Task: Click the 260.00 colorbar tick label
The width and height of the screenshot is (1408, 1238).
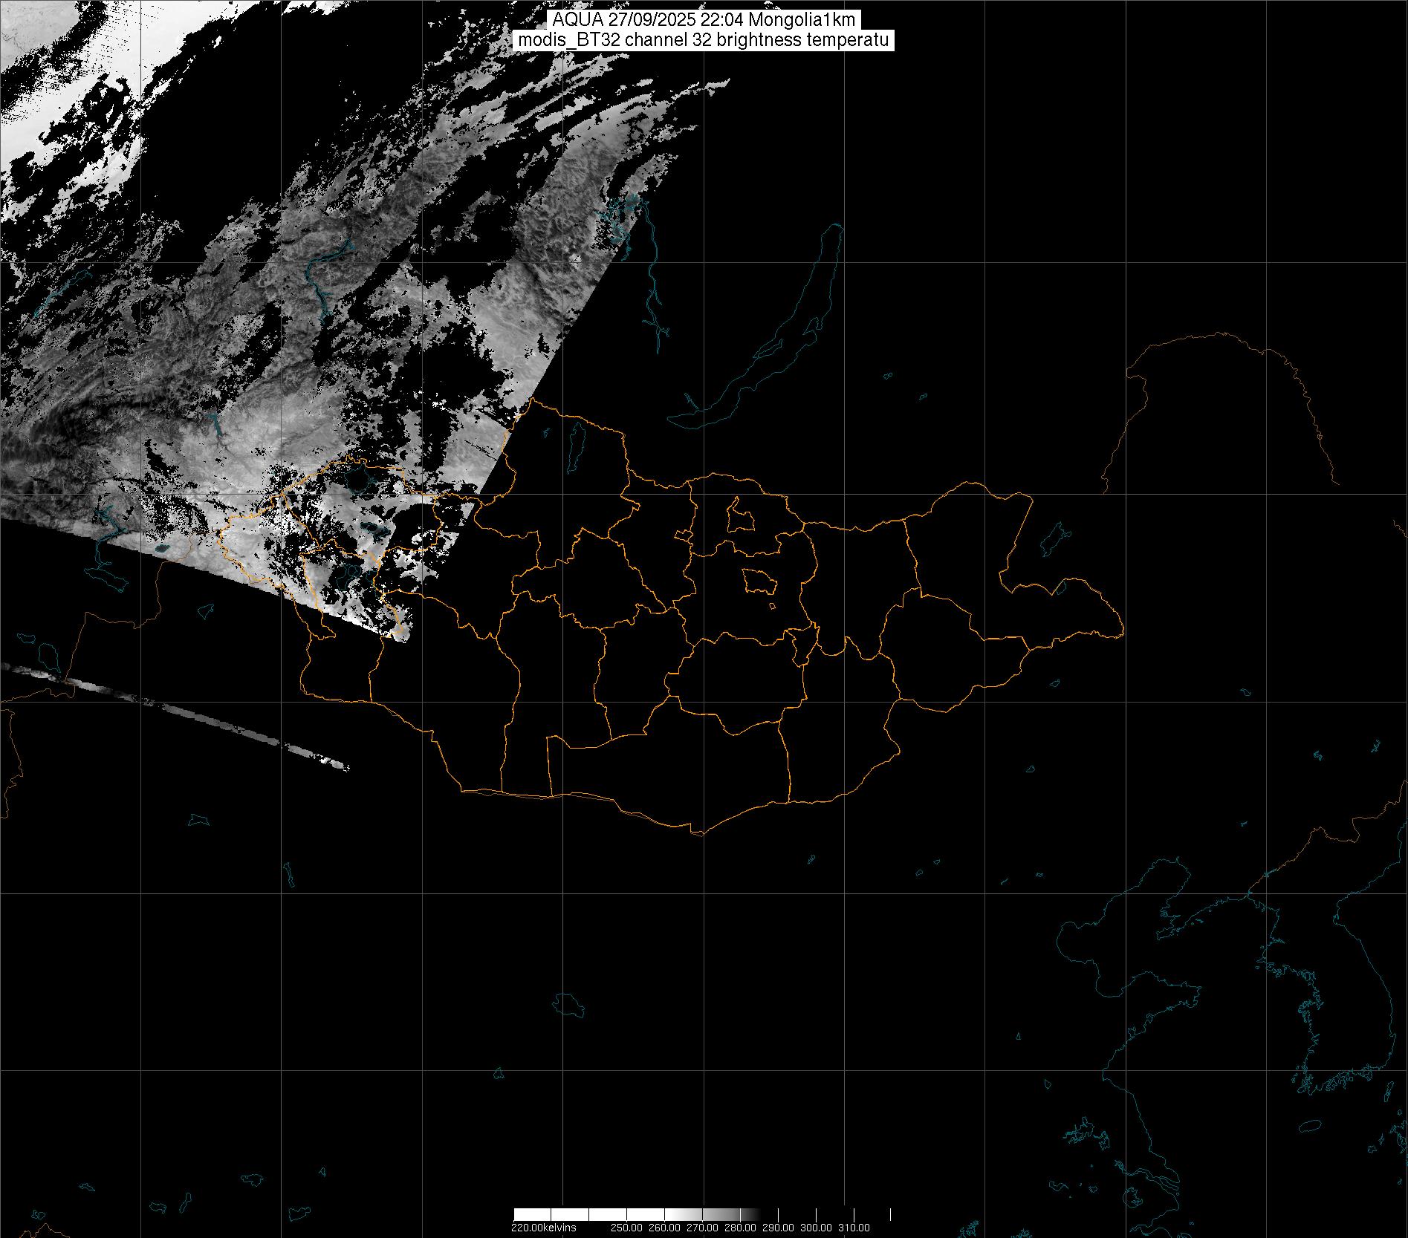Action: (665, 1228)
